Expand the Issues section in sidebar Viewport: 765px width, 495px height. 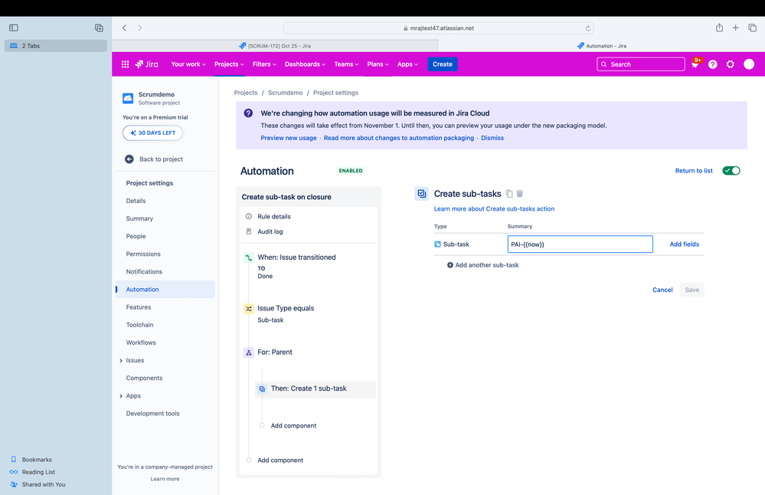(x=121, y=361)
